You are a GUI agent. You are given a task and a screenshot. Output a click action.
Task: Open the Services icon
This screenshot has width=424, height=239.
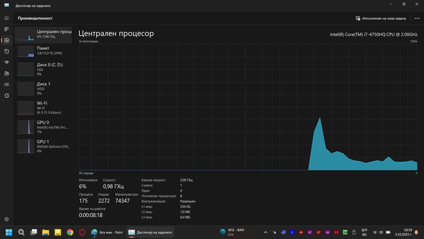pyautogui.click(x=6, y=96)
